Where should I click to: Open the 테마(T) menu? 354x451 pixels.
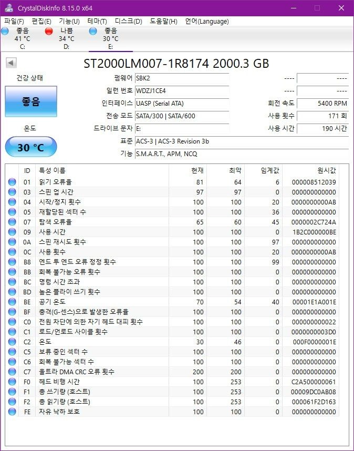(97, 21)
